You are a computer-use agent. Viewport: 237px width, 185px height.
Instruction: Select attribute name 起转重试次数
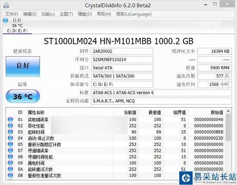pos(40,170)
